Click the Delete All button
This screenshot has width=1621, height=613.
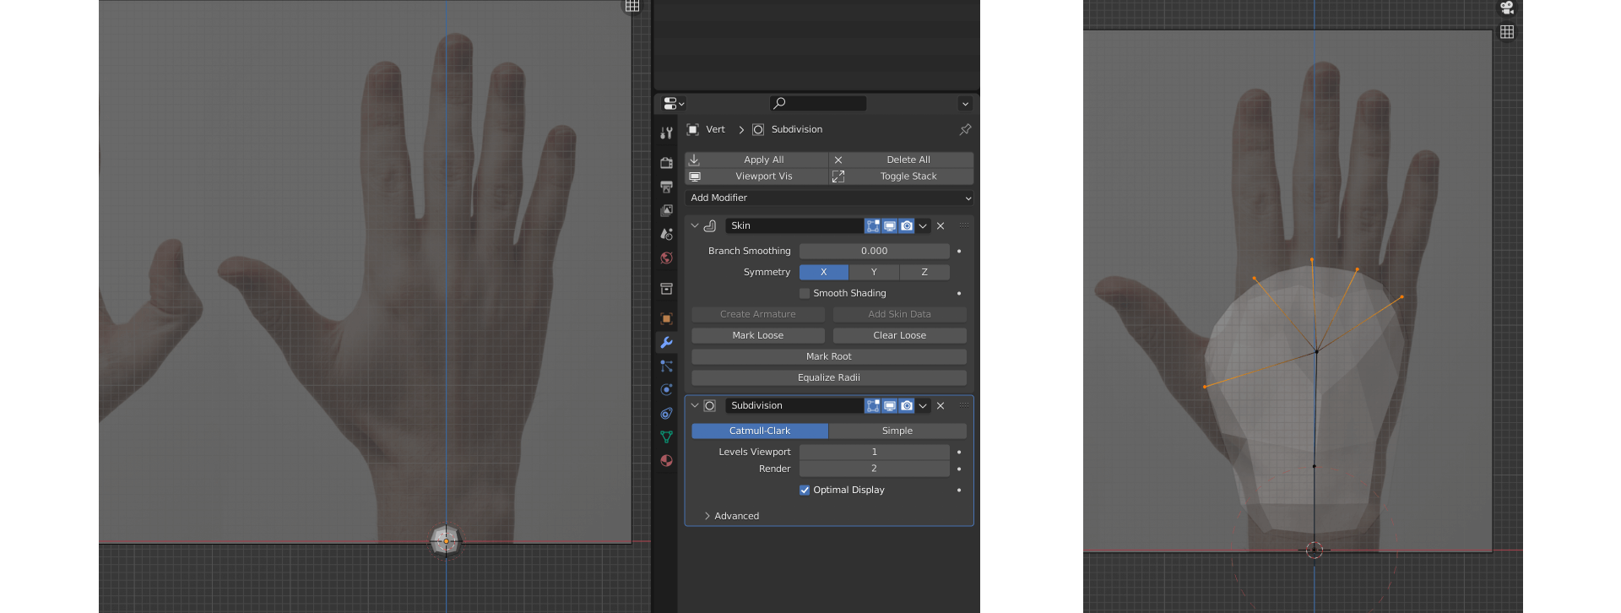tap(901, 160)
